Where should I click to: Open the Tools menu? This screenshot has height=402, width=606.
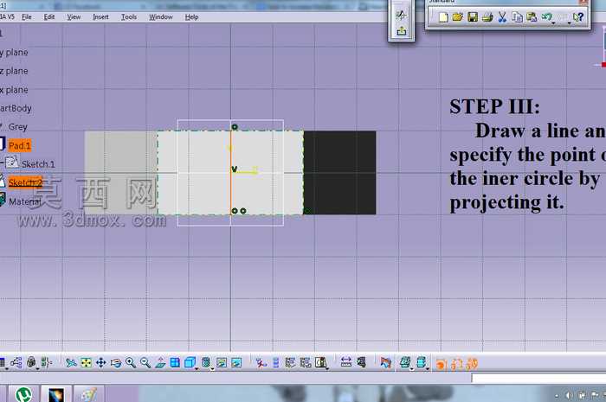coord(129,17)
